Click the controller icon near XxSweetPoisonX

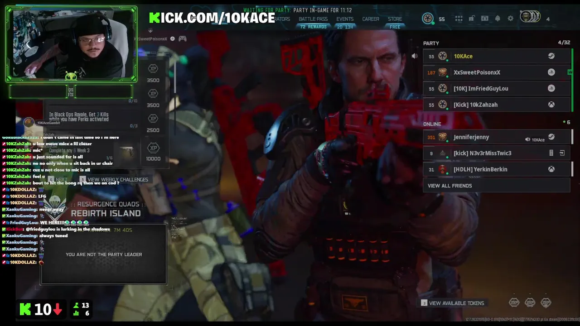coord(183,39)
